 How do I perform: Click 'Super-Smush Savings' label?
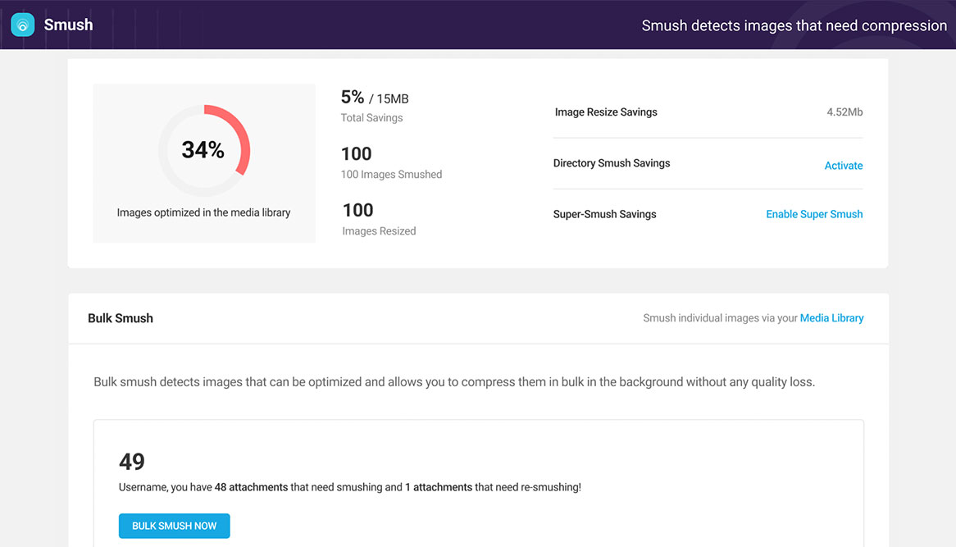604,214
